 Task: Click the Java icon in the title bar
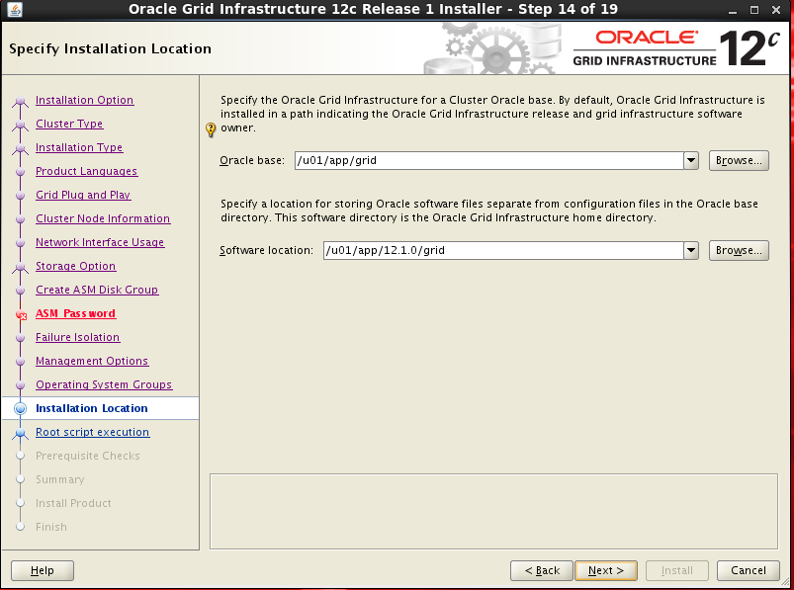[x=15, y=9]
